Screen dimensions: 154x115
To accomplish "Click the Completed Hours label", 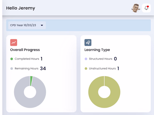I will 27,59.
